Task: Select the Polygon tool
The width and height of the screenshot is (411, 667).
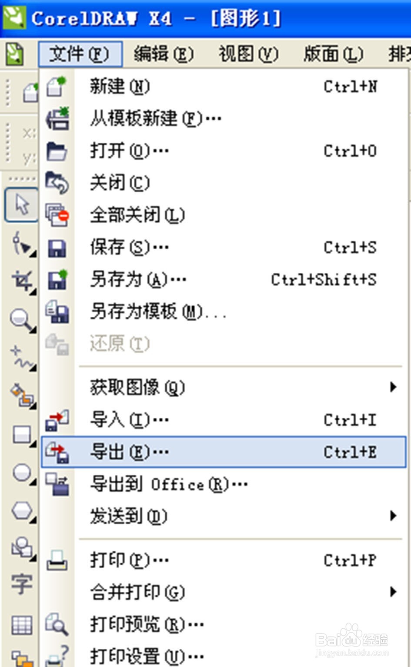Action: coord(22,510)
